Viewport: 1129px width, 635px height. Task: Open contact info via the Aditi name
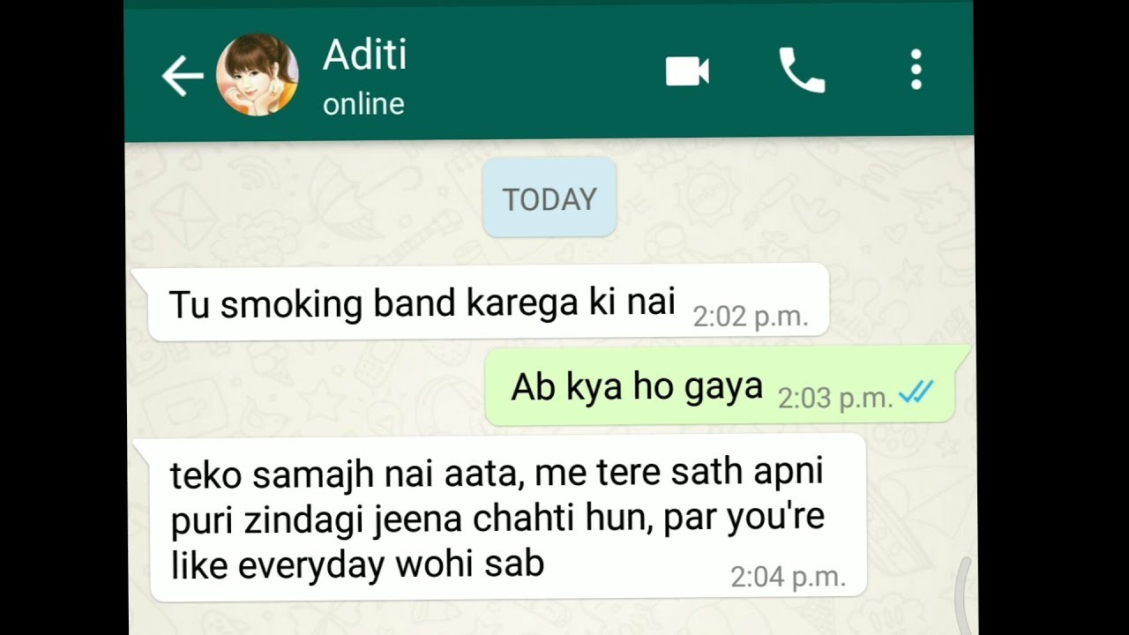coord(365,56)
